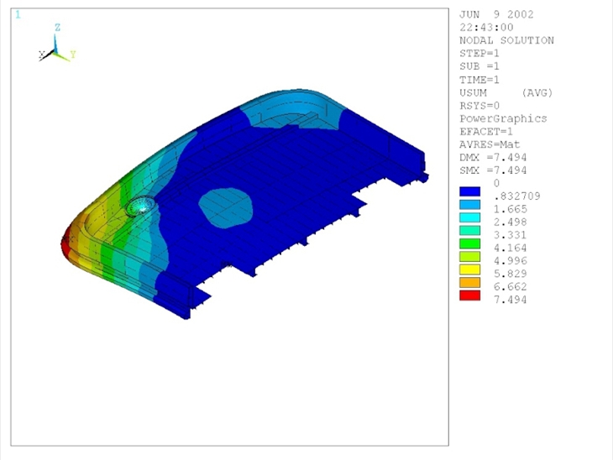Click the 'NODAL SOLUTION' label
This screenshot has width=613, height=460.
(x=506, y=40)
